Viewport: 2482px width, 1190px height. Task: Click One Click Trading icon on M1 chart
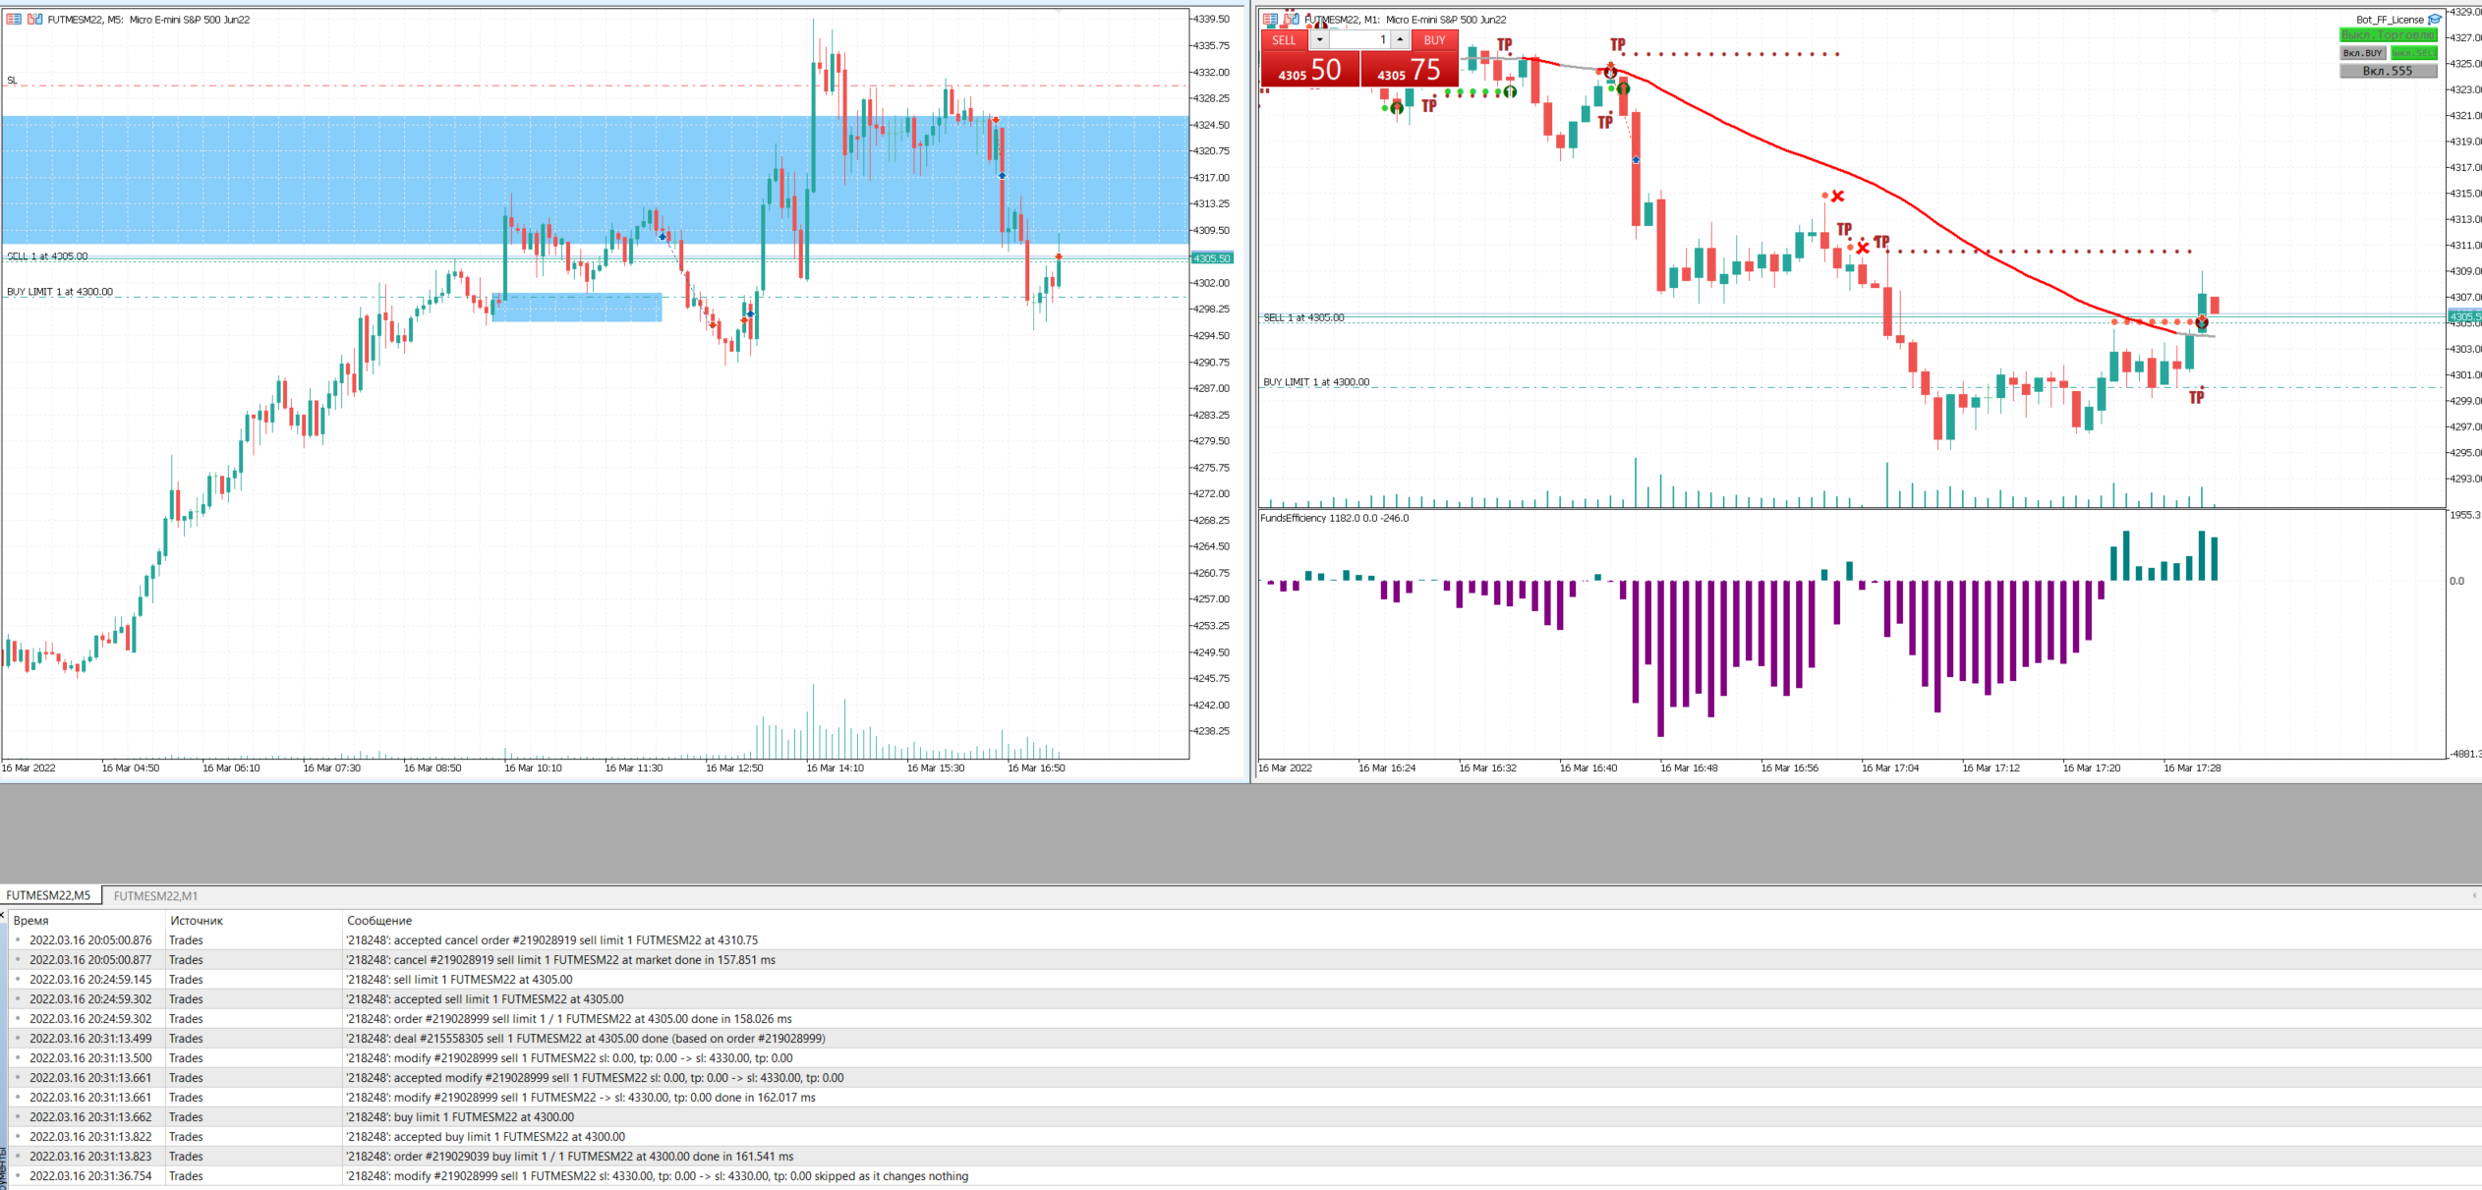point(1291,19)
